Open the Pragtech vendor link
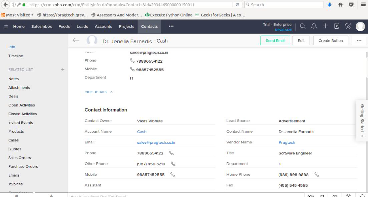This screenshot has width=368, height=197. point(287,142)
